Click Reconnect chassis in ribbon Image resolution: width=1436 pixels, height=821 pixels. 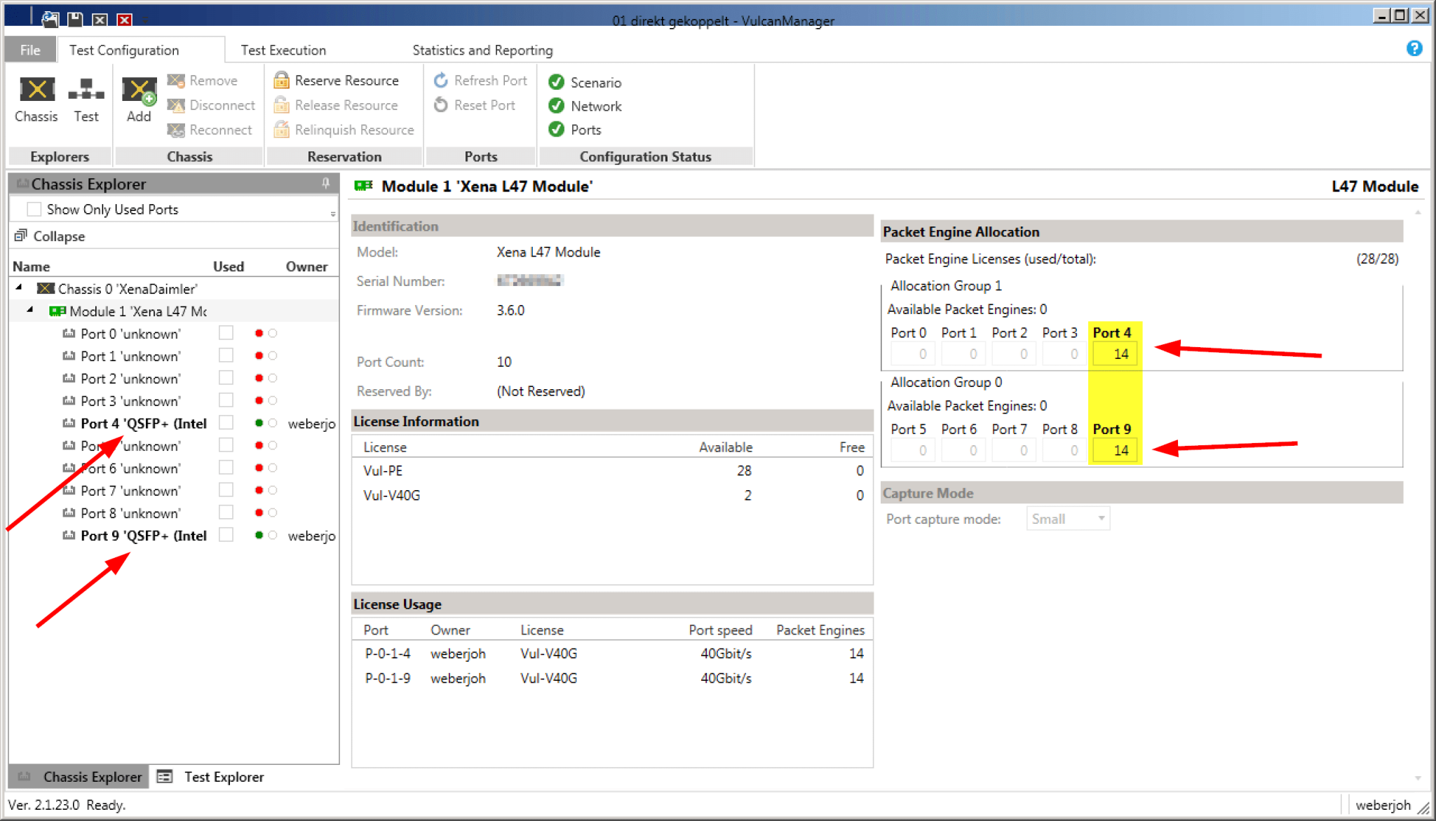pos(210,130)
